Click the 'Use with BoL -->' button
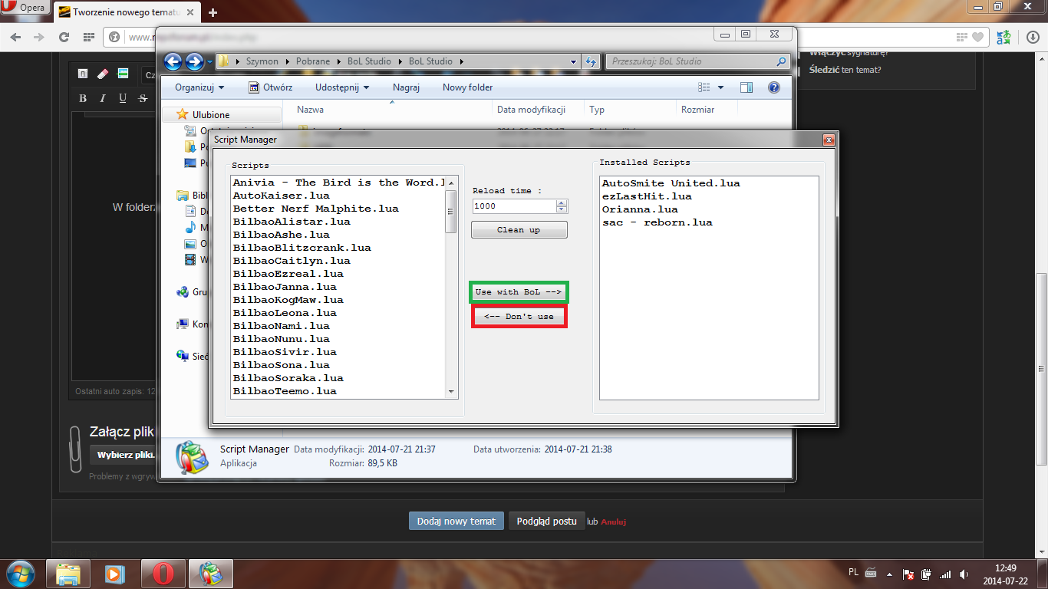This screenshot has height=589, width=1048. tap(519, 292)
